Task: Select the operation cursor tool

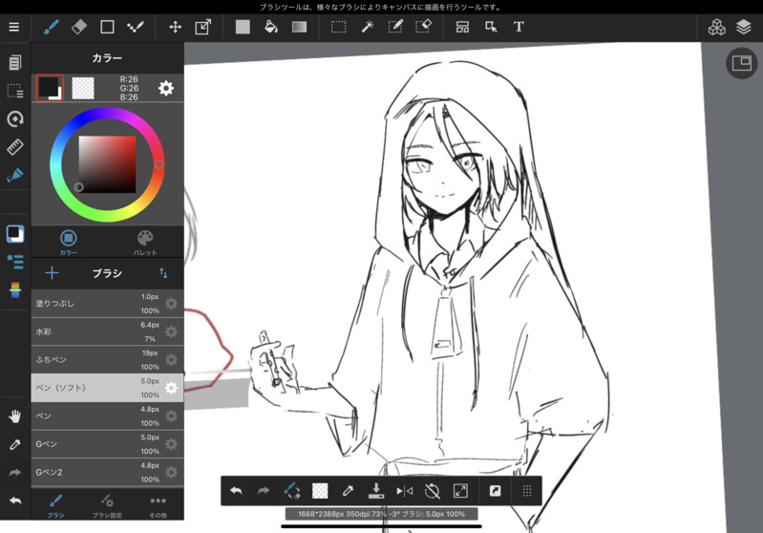Action: click(x=491, y=27)
